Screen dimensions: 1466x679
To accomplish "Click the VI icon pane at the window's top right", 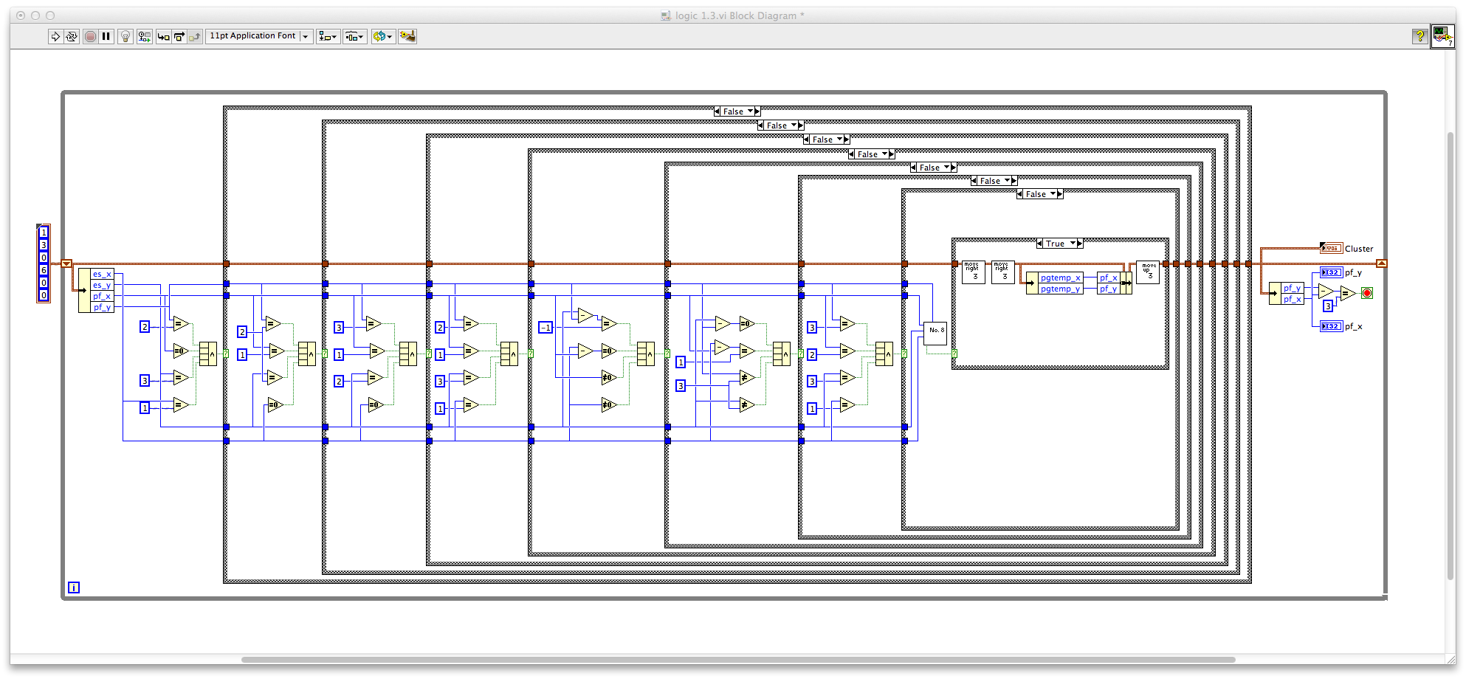I will 1442,36.
